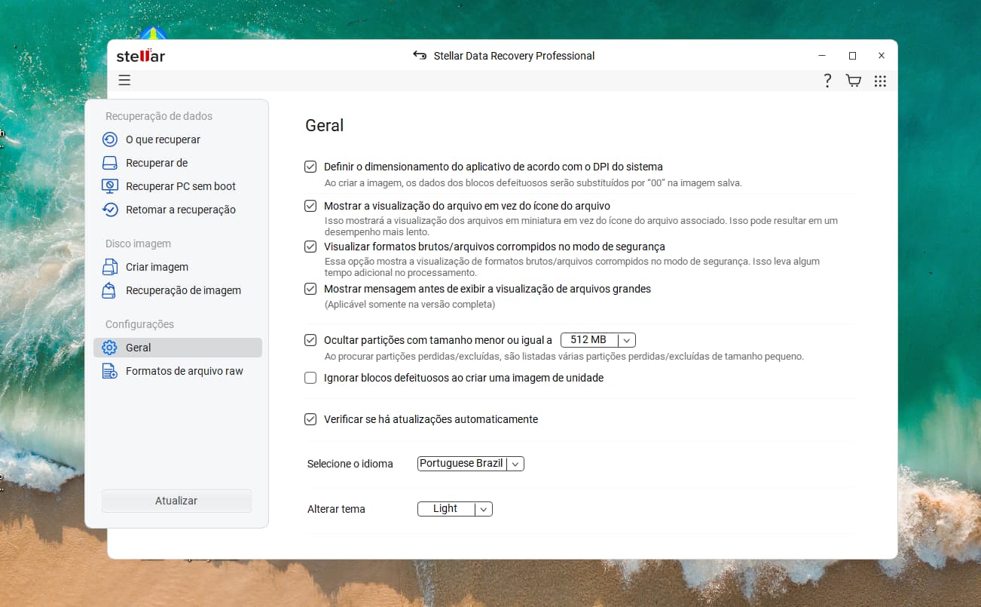Click the Atualizar button
The image size is (981, 607).
tap(176, 501)
